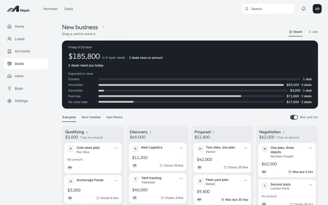Click the Brain lightbulb icon

pos(10,89)
